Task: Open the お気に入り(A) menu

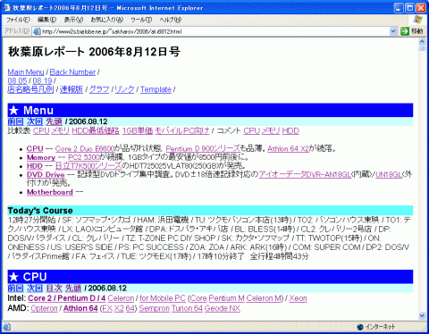Action: 107,20
